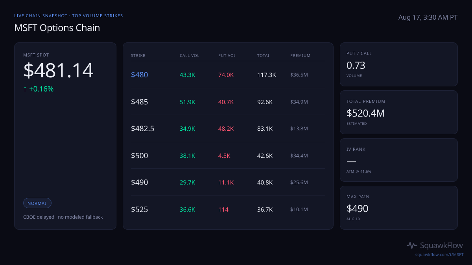Image resolution: width=472 pixels, height=265 pixels.
Task: Click the green up arrow +0.16% change
Action: (x=39, y=89)
